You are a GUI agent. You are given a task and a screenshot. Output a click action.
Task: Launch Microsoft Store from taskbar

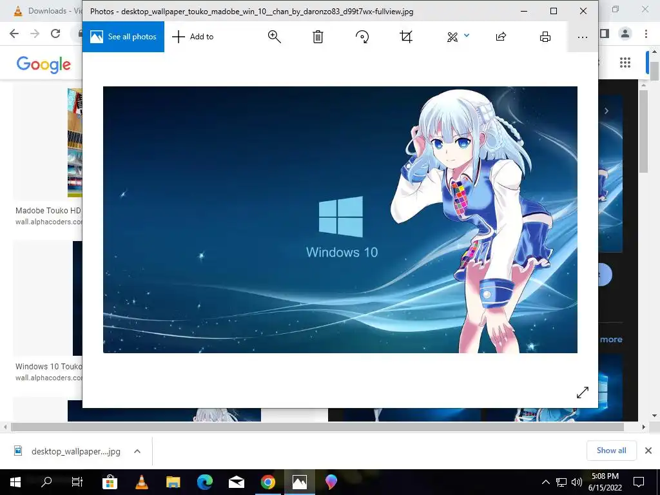pos(110,482)
